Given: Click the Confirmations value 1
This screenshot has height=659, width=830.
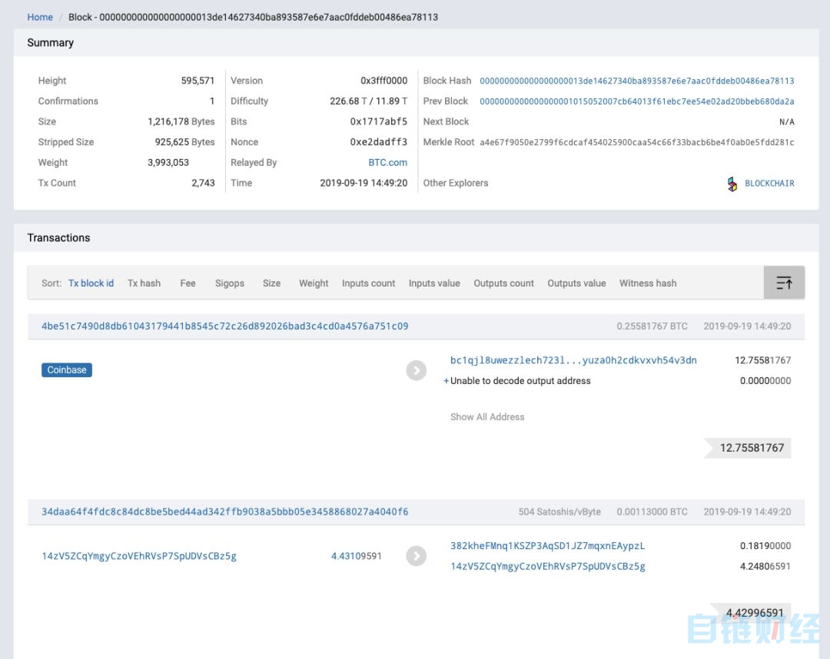Looking at the screenshot, I should click(x=212, y=101).
